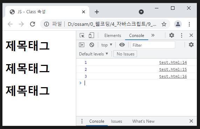
Task: Click the console Filter input field
Action: 153,45
